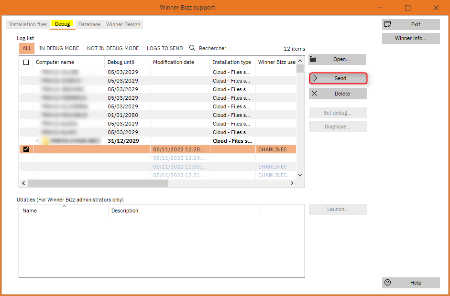Click the bold Cloud - Files s... cell
The image size is (450, 296).
[x=232, y=141]
